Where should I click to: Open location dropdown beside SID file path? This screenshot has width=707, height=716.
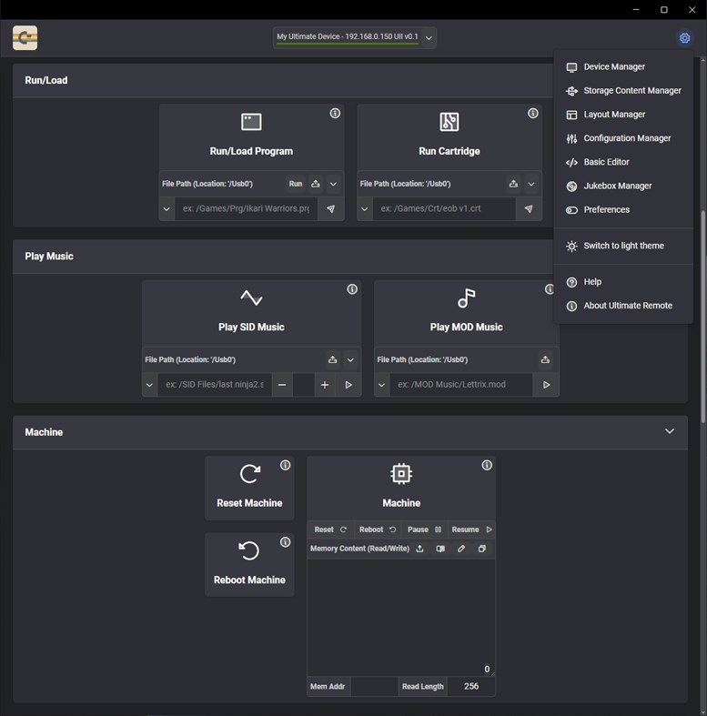click(x=149, y=385)
